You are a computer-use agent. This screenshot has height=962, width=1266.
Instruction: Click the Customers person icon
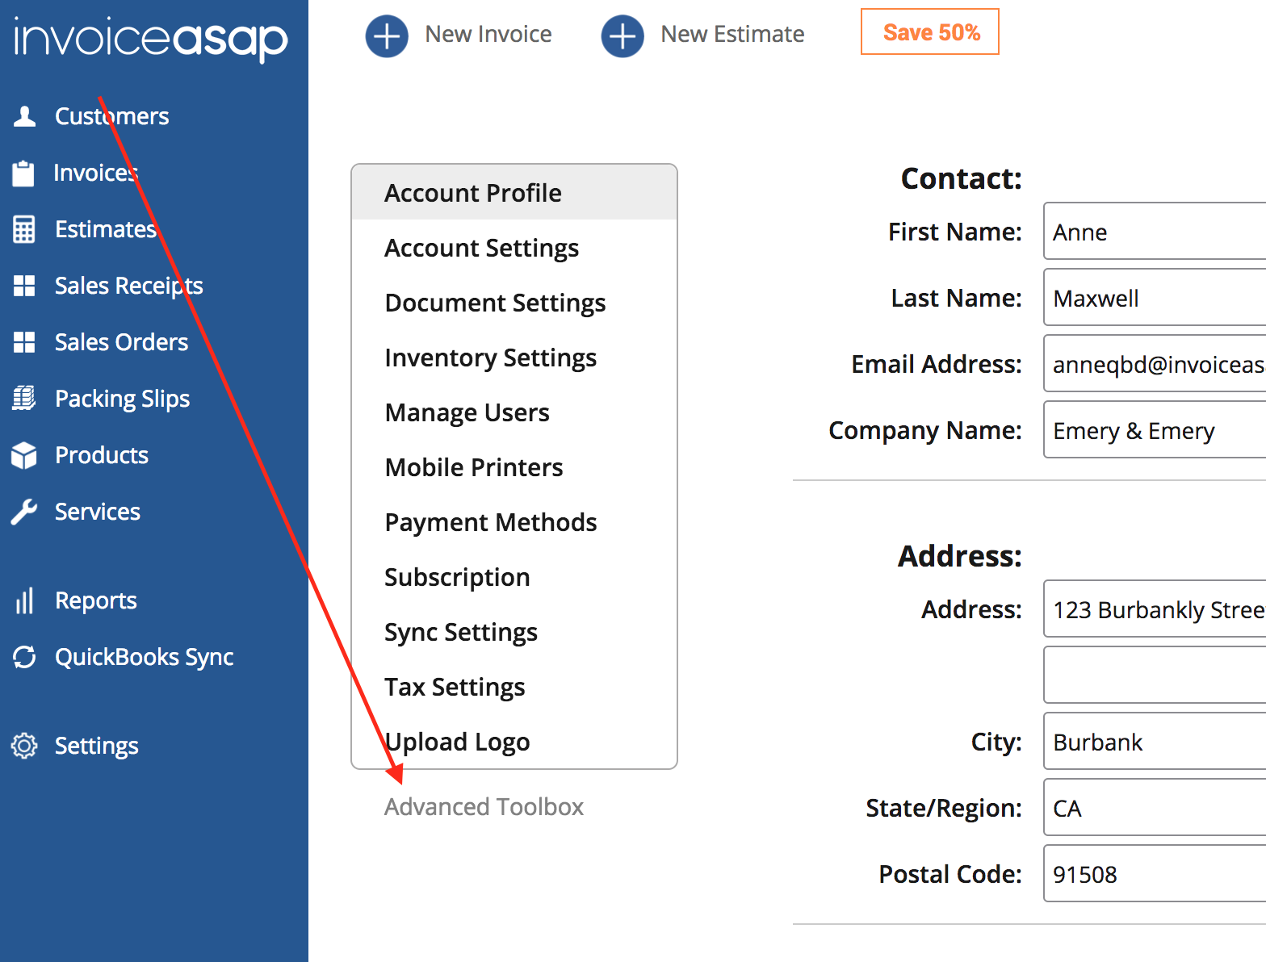click(x=25, y=116)
